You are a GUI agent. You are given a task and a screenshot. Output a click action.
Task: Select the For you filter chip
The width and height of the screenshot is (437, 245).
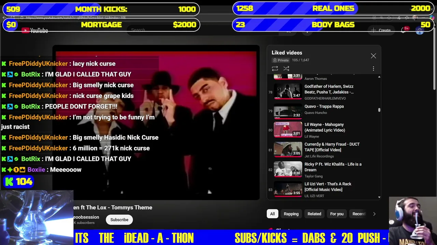coord(337,214)
